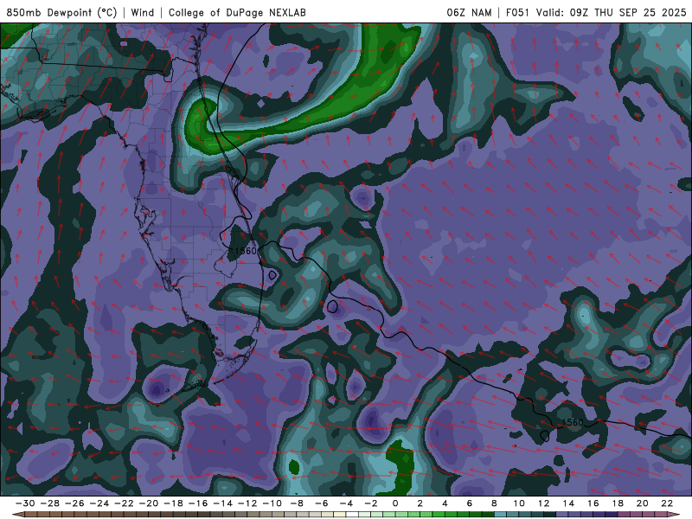
Task: Click the 1560 contour label over the southeastern ocean
Action: pyautogui.click(x=573, y=422)
